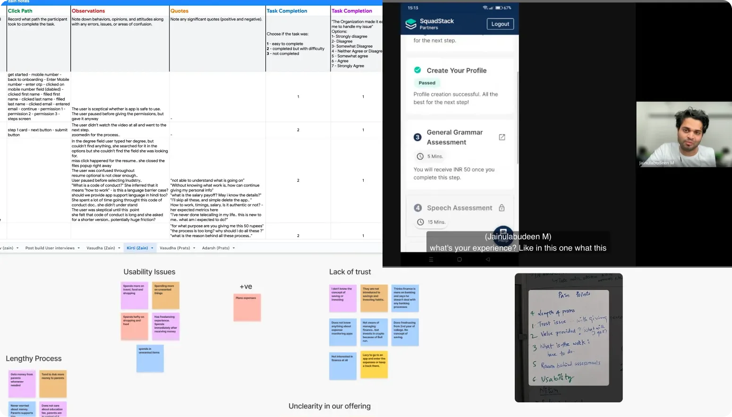Tap the Logout button
This screenshot has width=732, height=417.
point(500,24)
